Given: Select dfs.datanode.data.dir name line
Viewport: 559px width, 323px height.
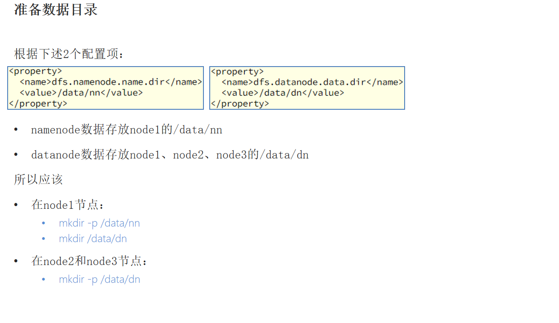Looking at the screenshot, I should 312,82.
